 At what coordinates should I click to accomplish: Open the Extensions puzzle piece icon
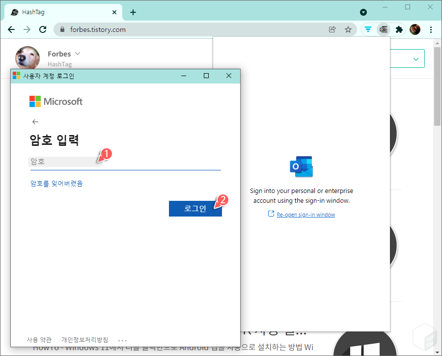pyautogui.click(x=399, y=29)
